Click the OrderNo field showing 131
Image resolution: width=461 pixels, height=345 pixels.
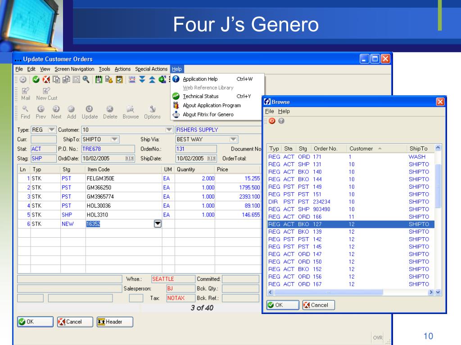click(196, 149)
